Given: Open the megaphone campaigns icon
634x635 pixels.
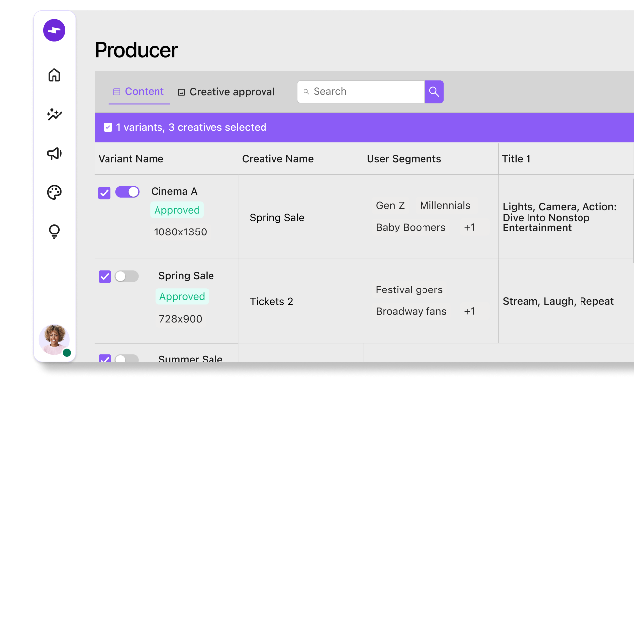Looking at the screenshot, I should (54, 153).
